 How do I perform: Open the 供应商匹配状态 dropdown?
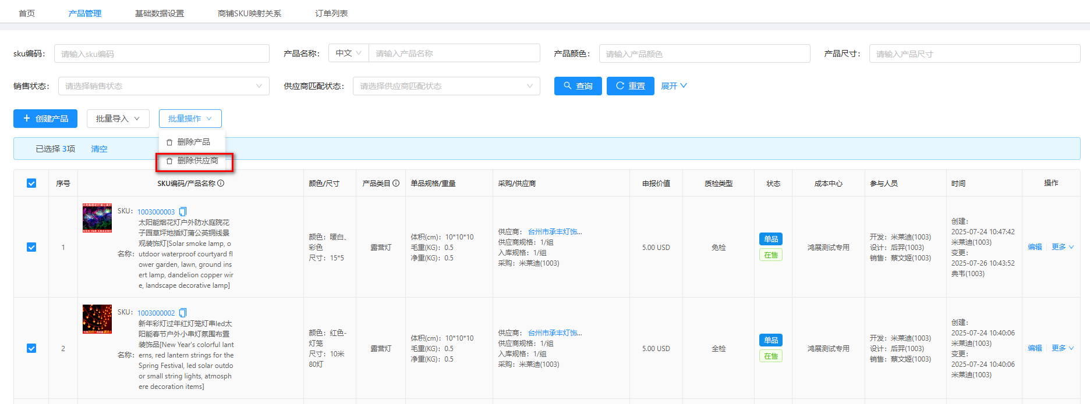coord(446,86)
